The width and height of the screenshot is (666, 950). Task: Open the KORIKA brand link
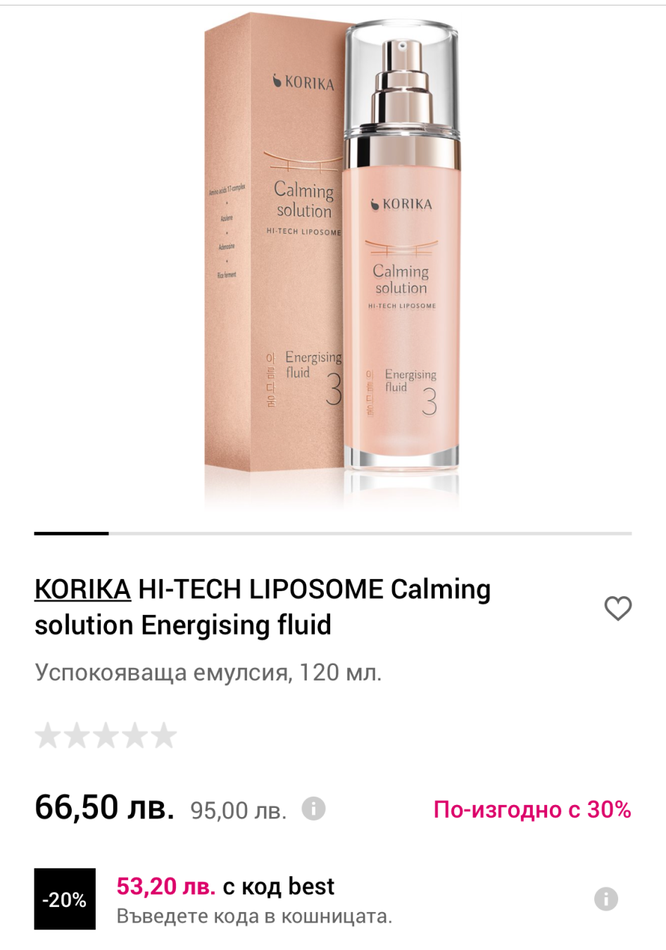pyautogui.click(x=82, y=589)
